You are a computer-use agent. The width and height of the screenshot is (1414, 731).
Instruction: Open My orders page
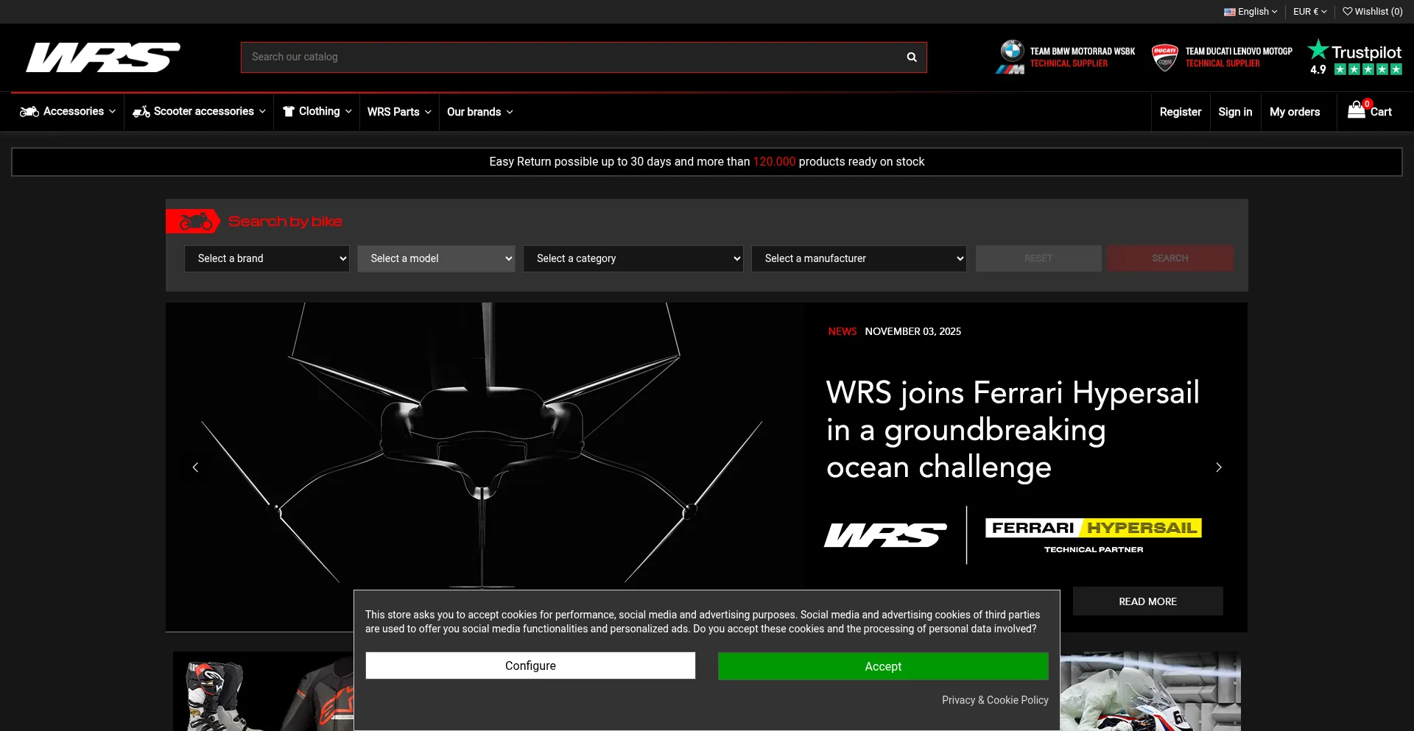pos(1295,112)
